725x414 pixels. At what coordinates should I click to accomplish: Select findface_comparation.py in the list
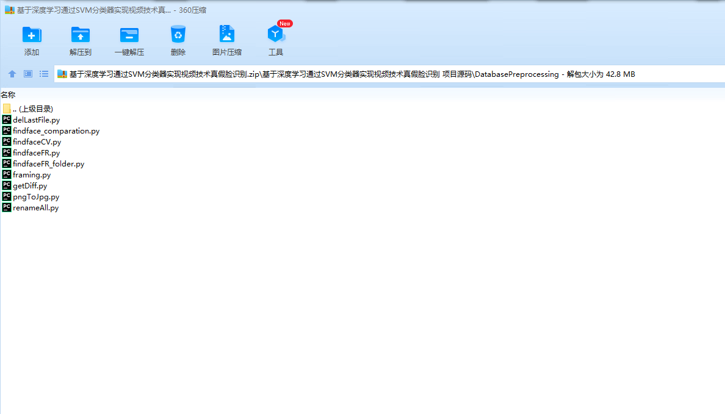56,131
